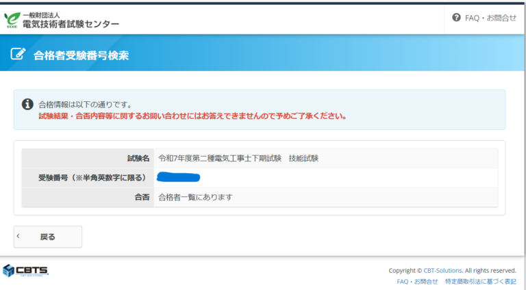This screenshot has height=290, width=526.
Task: Click the red warning text about inquiries
Action: click(x=192, y=116)
